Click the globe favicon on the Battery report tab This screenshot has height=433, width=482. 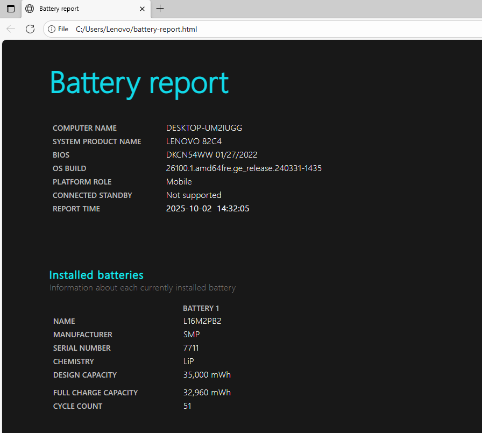pos(30,9)
